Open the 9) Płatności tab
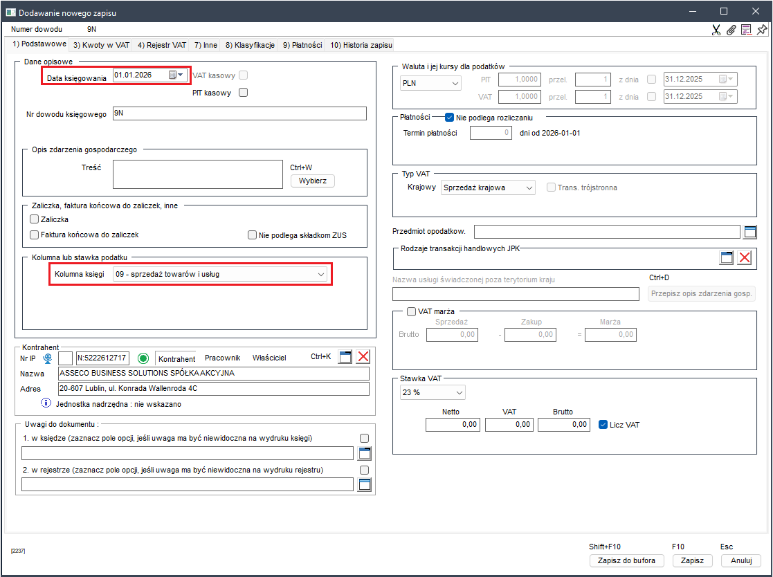773x577 pixels. [x=302, y=45]
